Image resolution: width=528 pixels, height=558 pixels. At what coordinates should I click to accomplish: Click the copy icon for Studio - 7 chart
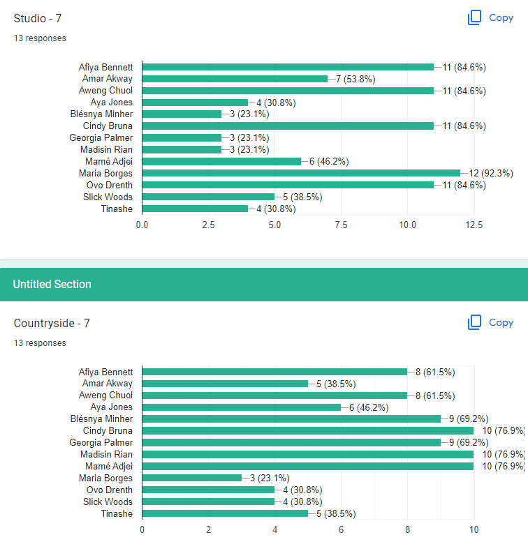click(x=474, y=17)
